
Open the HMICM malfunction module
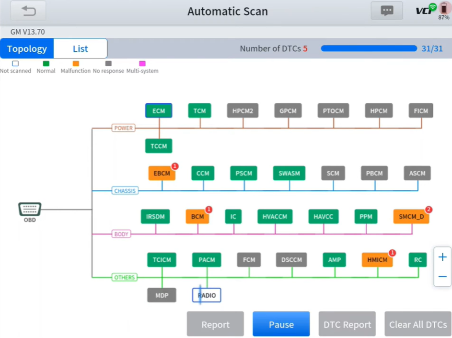coord(377,260)
